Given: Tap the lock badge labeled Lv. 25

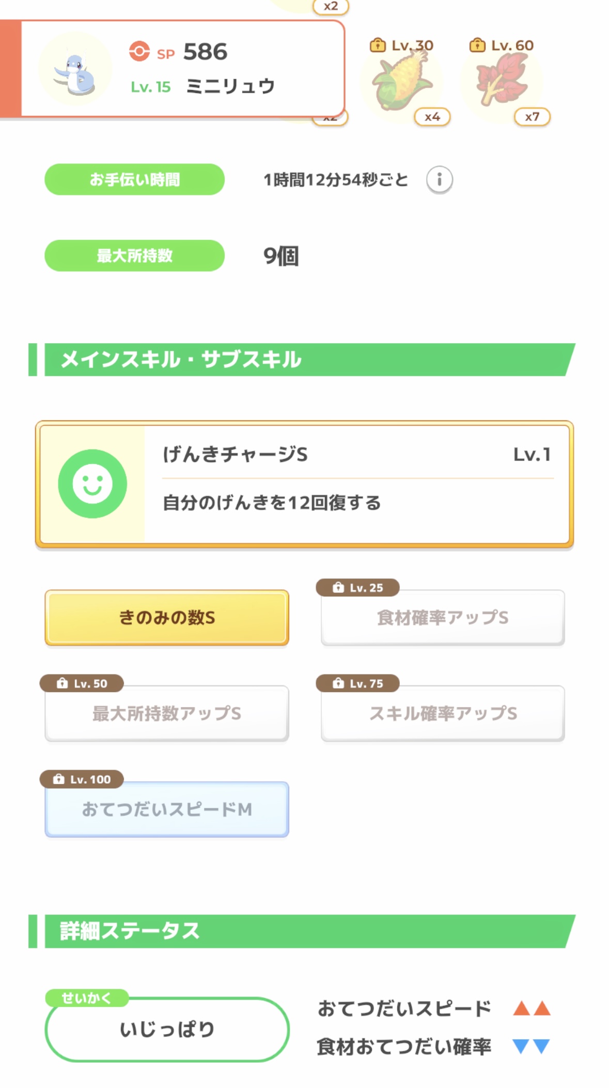Looking at the screenshot, I should (x=358, y=588).
